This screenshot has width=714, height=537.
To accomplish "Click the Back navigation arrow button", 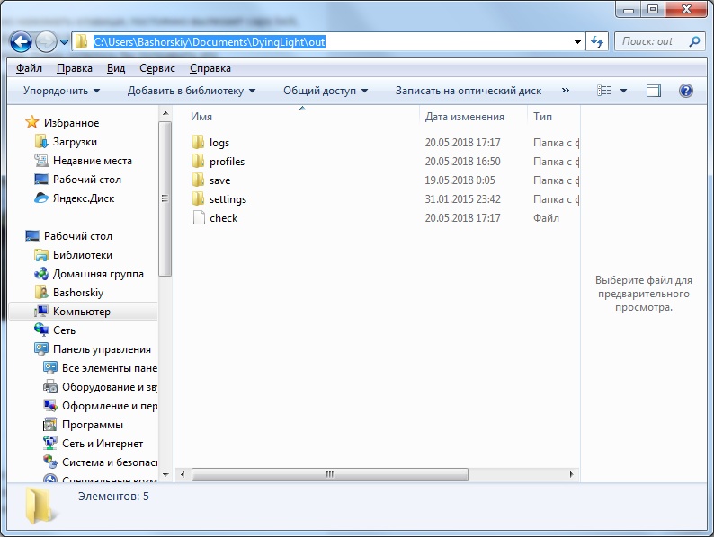I will pos(22,41).
